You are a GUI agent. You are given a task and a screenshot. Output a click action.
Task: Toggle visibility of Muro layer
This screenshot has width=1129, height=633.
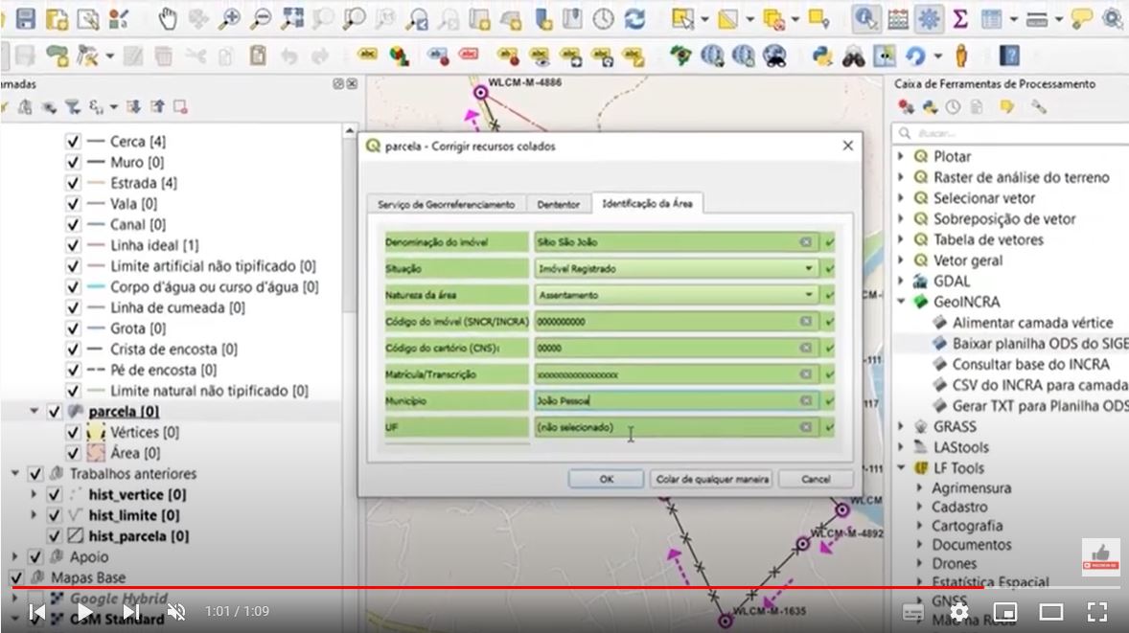point(73,162)
